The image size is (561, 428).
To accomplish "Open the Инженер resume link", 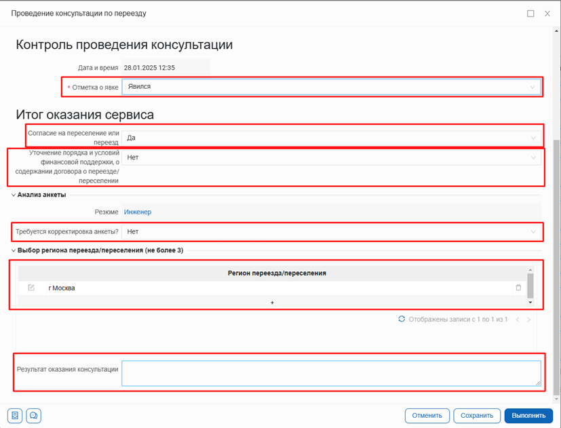I will coord(137,212).
